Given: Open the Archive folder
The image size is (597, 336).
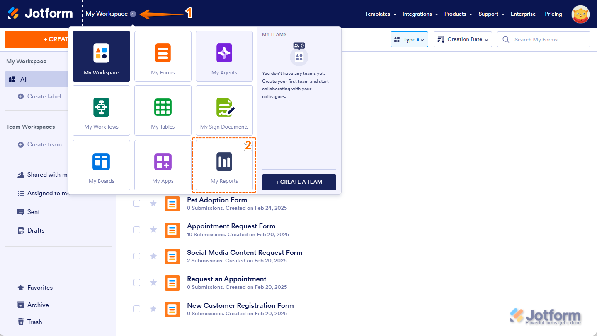Looking at the screenshot, I should pyautogui.click(x=33, y=305).
